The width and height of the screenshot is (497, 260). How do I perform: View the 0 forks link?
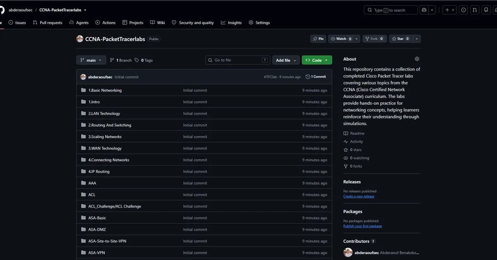[352, 166]
